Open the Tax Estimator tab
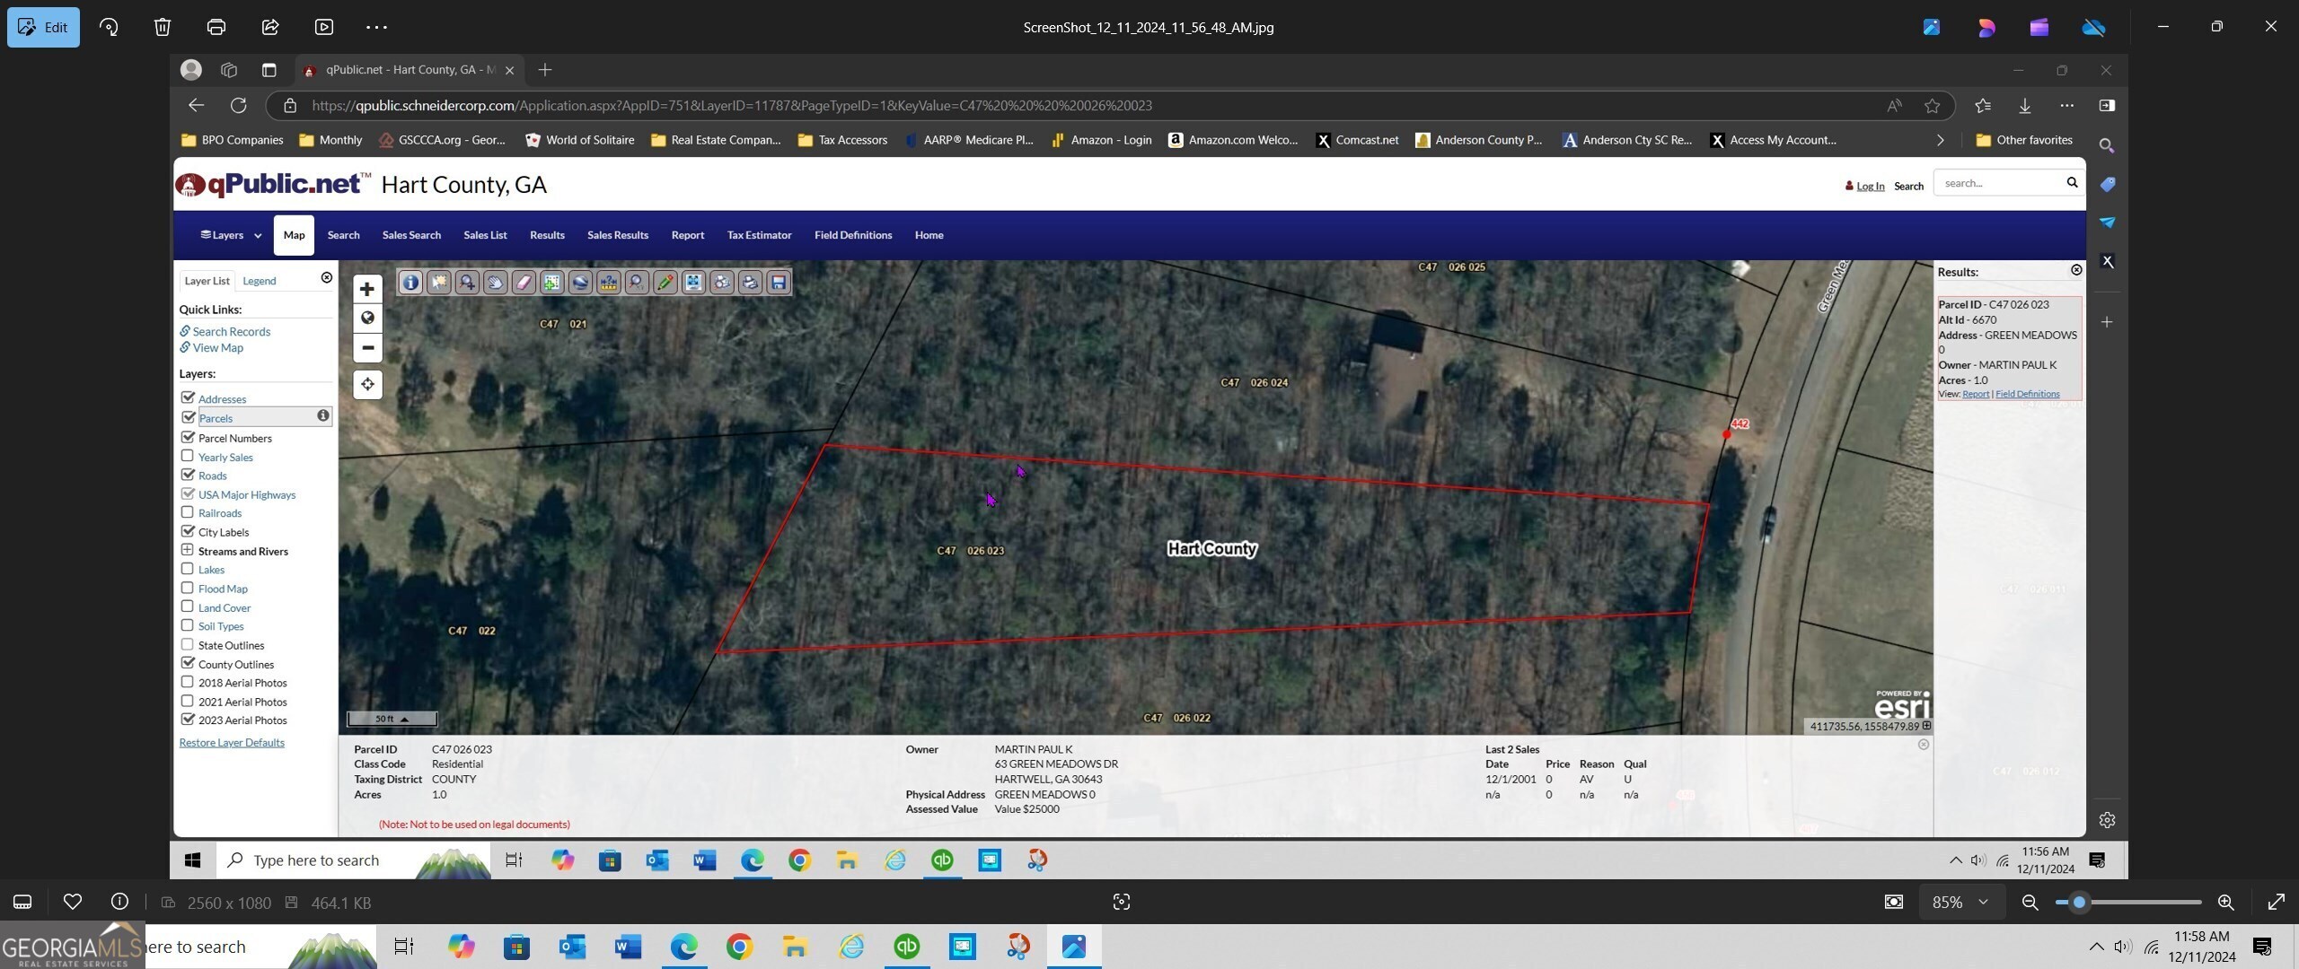Viewport: 2299px width, 969px height. [x=759, y=235]
